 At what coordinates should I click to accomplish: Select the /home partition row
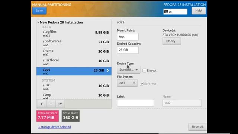[x=74, y=52]
